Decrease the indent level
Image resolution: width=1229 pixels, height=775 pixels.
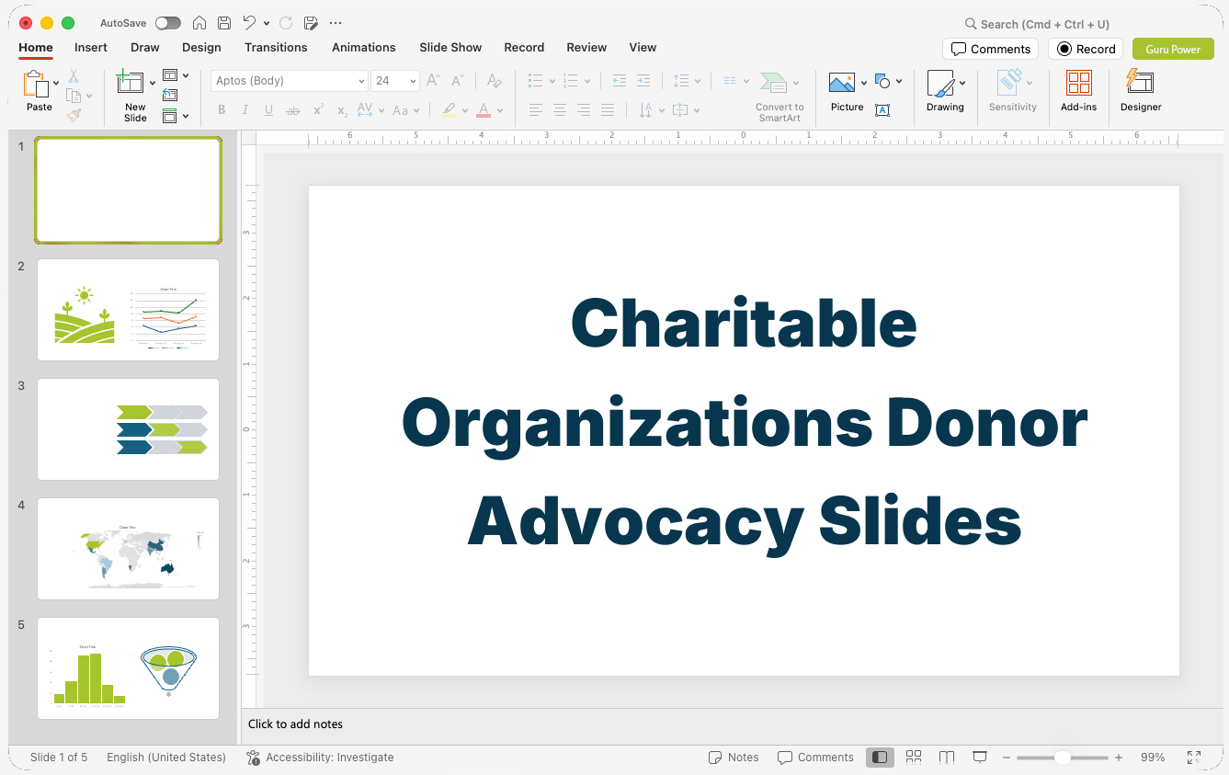tap(620, 81)
